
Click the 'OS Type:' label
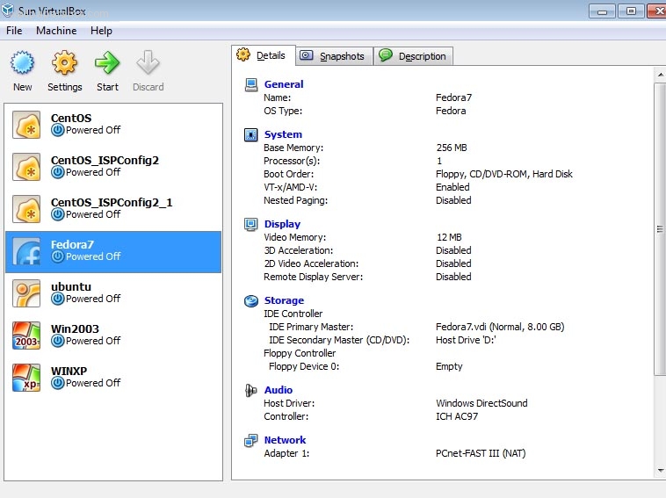pos(283,111)
